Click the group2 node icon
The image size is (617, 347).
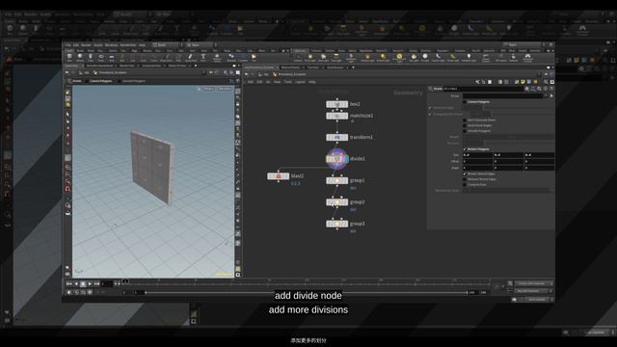pos(336,202)
